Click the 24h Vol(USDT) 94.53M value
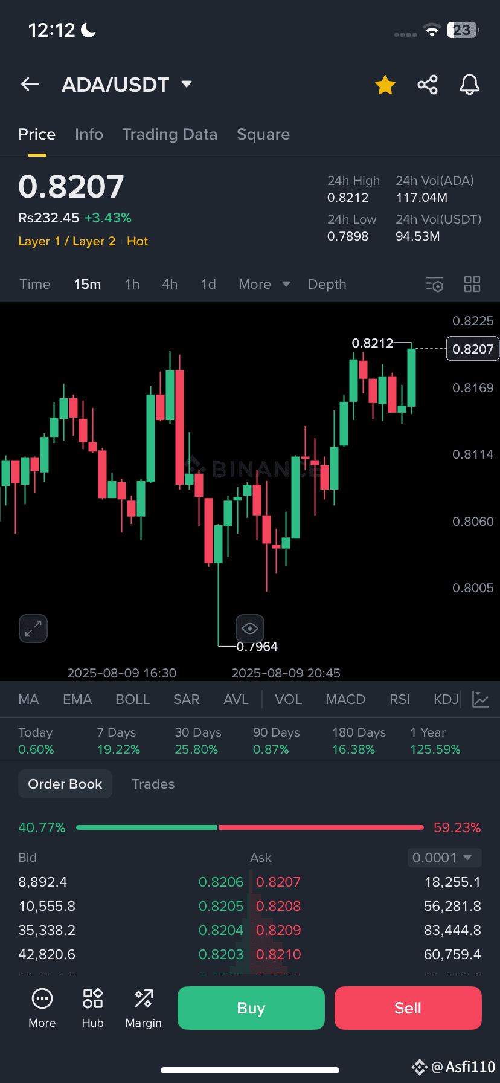The image size is (500, 1083). pyautogui.click(x=418, y=236)
